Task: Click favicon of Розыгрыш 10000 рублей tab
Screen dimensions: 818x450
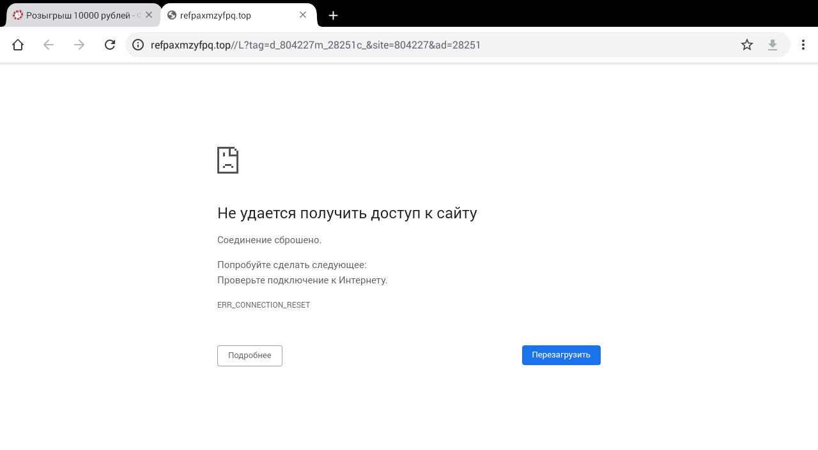Action: [18, 15]
